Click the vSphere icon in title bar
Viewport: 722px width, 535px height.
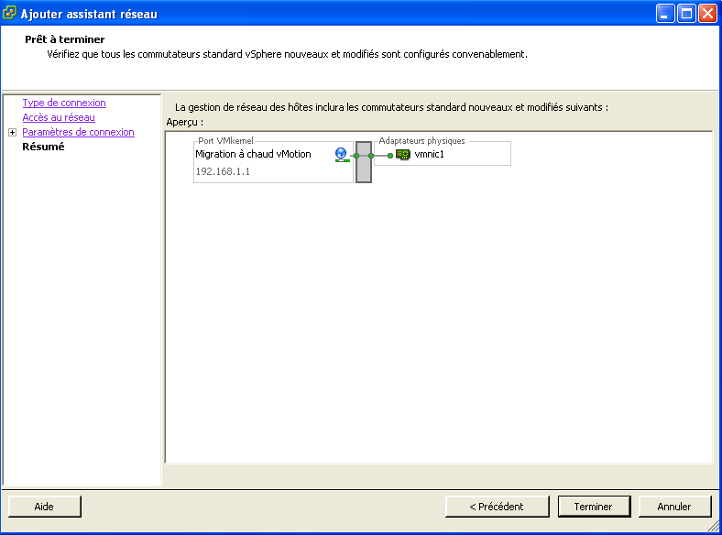point(10,14)
